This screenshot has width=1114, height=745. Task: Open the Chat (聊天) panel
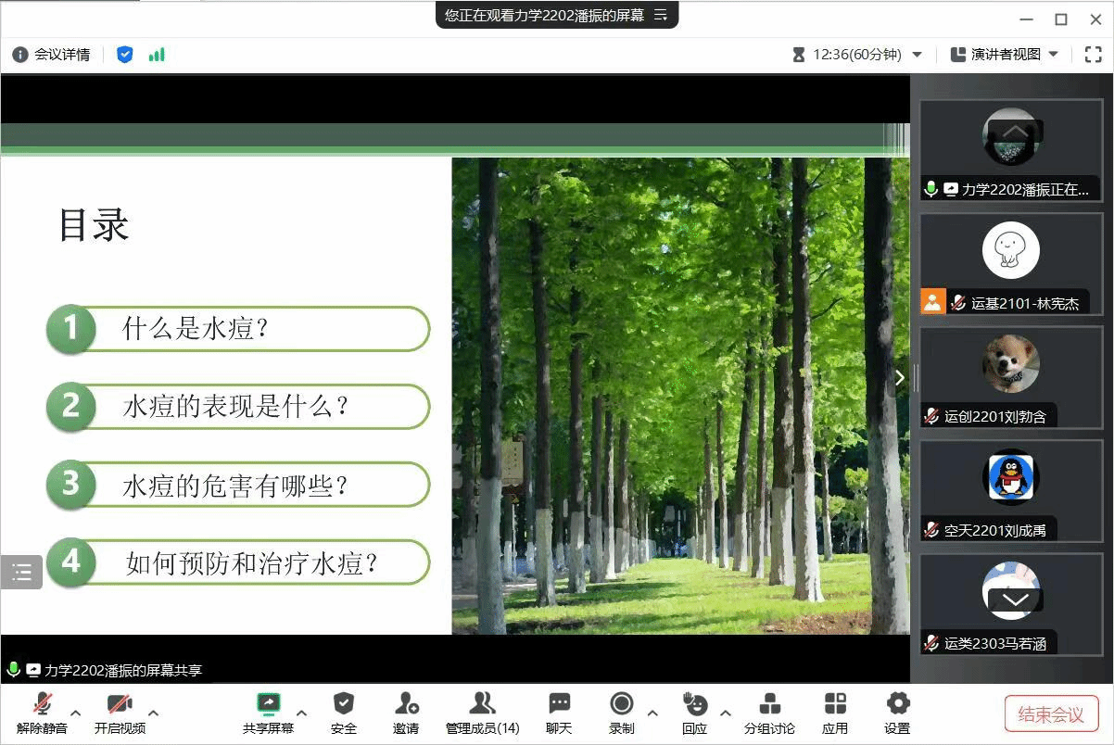coord(559,704)
